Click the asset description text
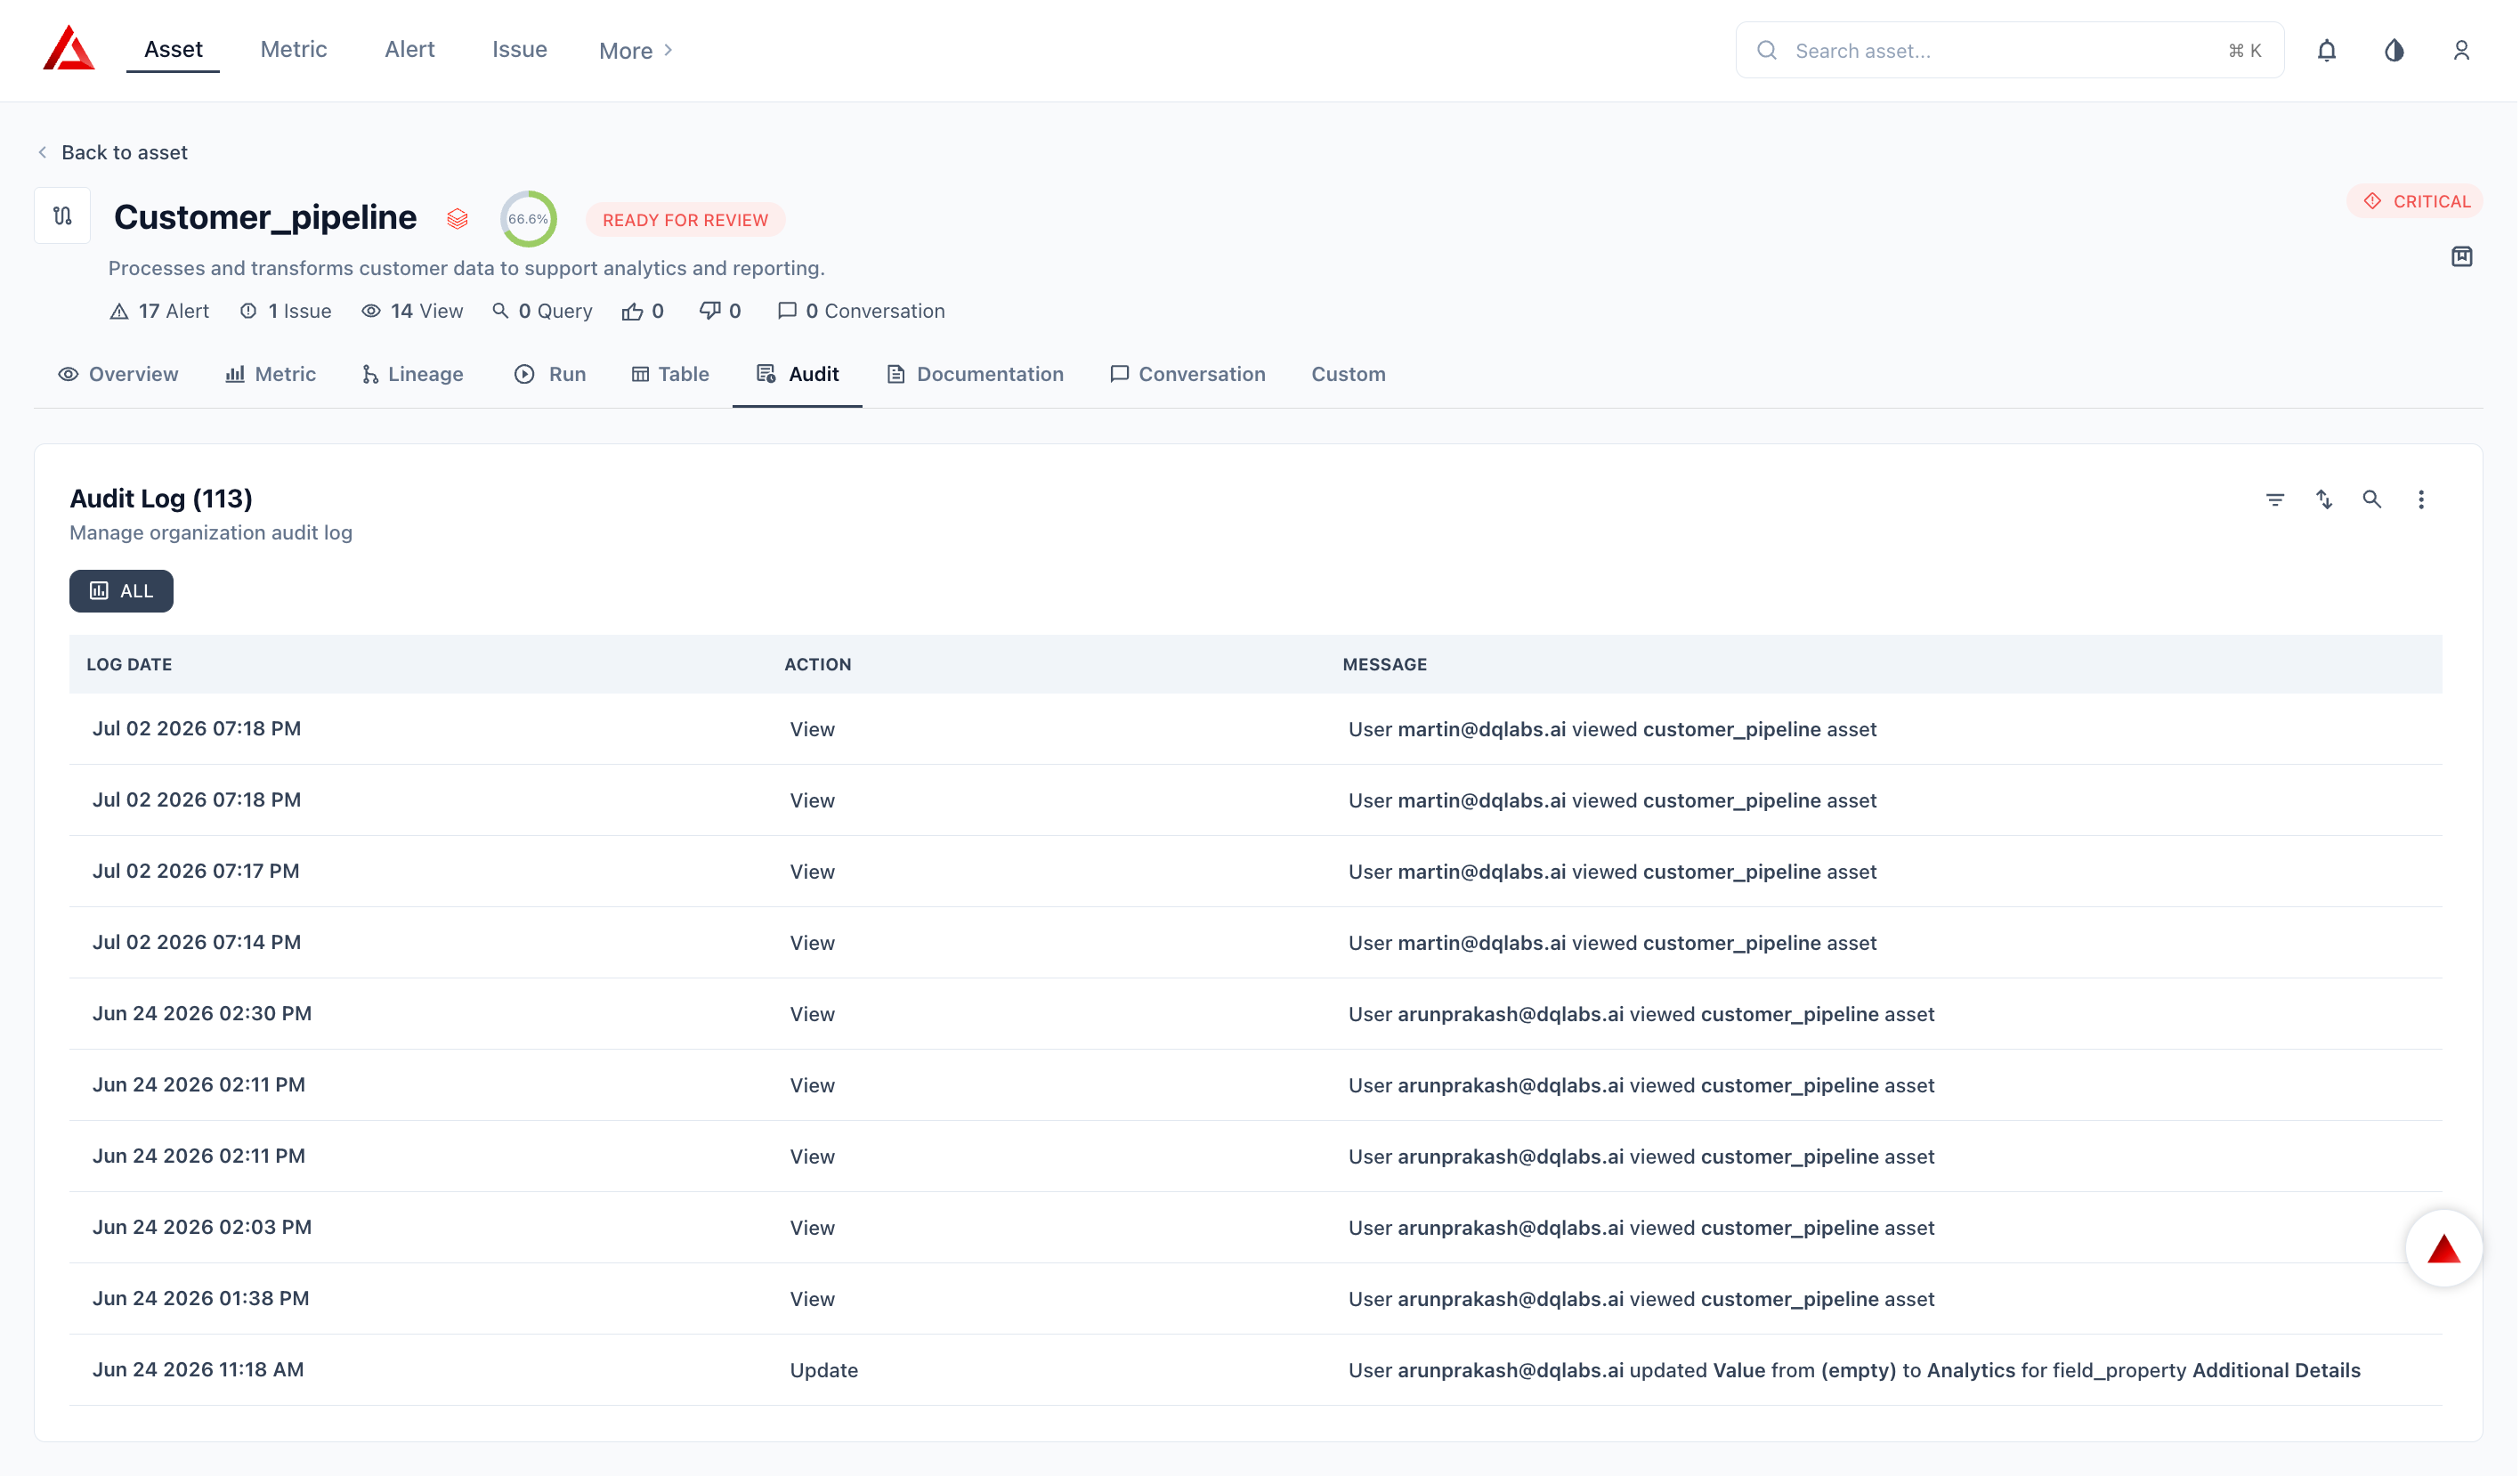Viewport: 2520px width, 1477px height. click(x=467, y=269)
